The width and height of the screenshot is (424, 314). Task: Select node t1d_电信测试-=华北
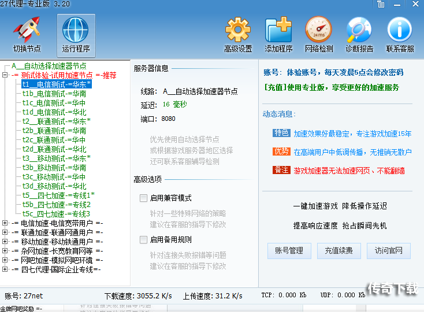(x=54, y=112)
